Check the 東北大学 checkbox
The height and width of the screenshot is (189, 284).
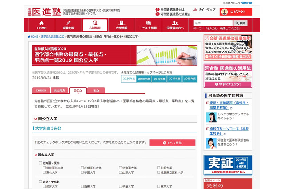44,173
